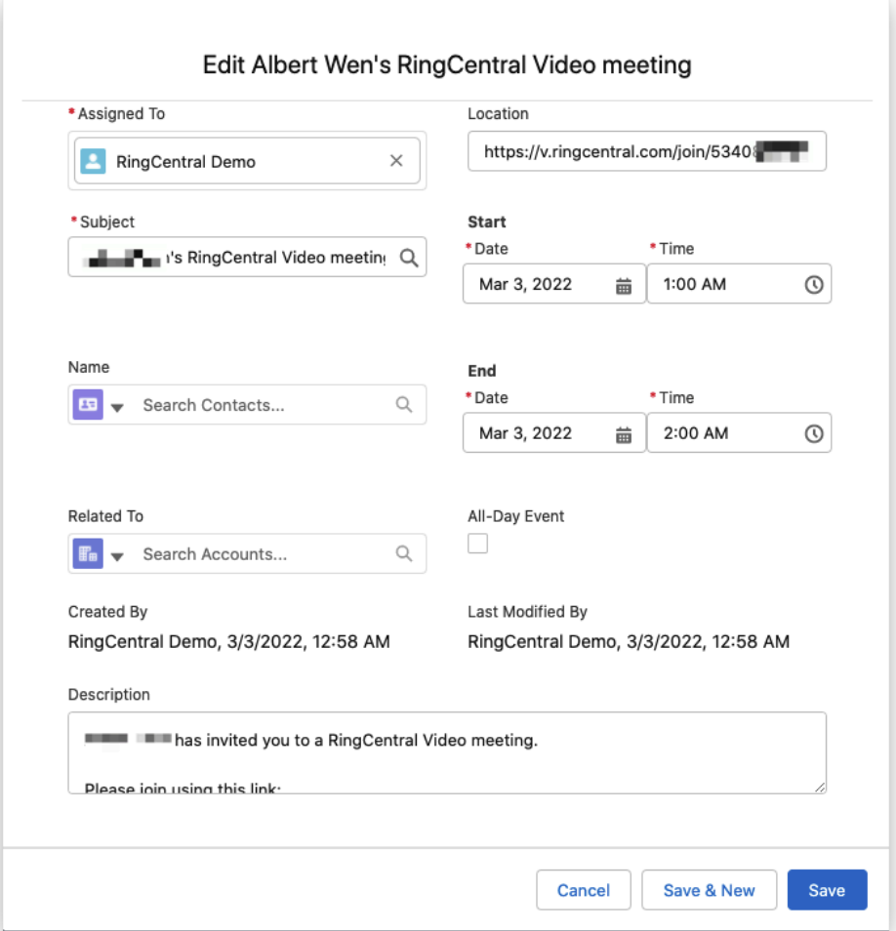Click into the Description text area
This screenshot has height=931, width=896.
(x=447, y=752)
